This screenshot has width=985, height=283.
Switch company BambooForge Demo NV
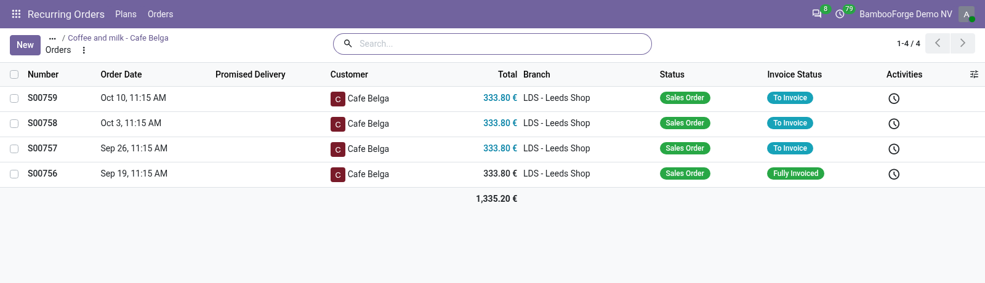906,14
